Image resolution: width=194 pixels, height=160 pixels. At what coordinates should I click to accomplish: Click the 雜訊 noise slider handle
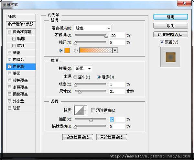pyautogui.click(x=75, y=43)
